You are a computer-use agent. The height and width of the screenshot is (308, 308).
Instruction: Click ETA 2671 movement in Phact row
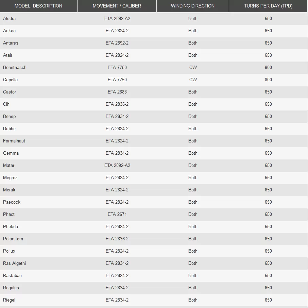pos(117,214)
